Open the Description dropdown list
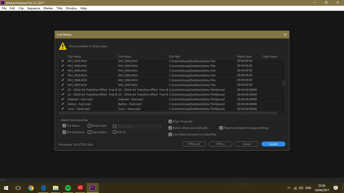The height and width of the screenshot is (193, 344). pyautogui.click(x=140, y=126)
